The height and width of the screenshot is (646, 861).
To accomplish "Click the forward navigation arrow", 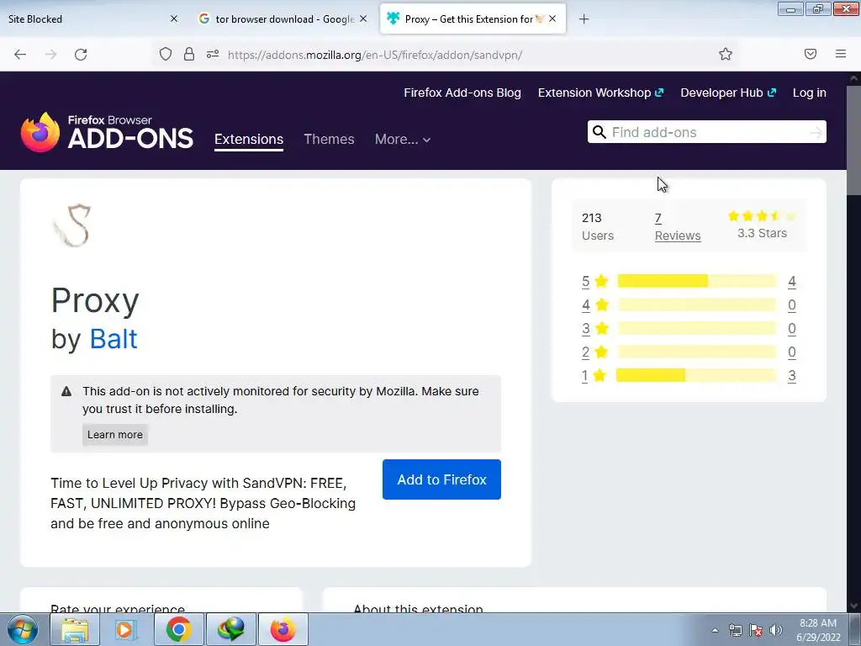I will 50,55.
